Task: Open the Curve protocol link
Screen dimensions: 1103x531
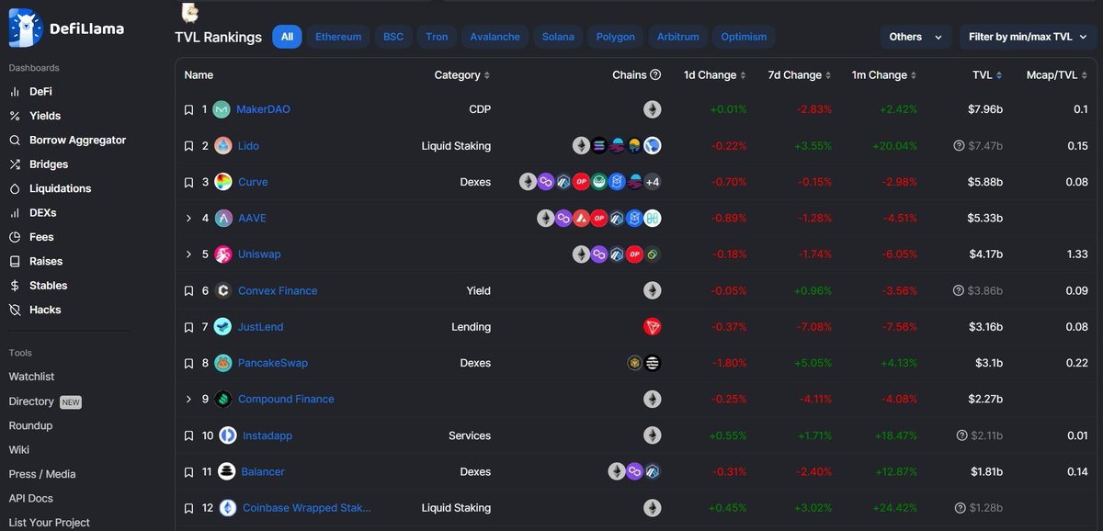Action: coord(253,182)
